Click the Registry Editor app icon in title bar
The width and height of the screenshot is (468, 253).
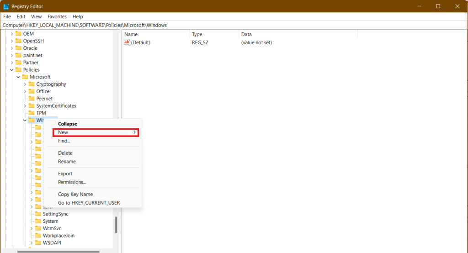point(6,6)
